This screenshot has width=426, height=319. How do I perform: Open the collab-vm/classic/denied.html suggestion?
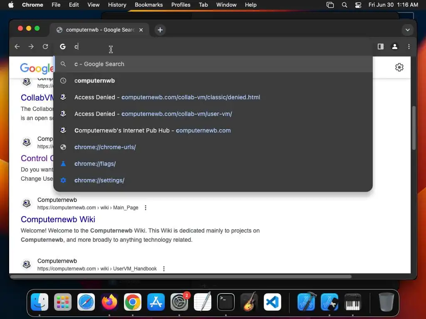(213, 97)
